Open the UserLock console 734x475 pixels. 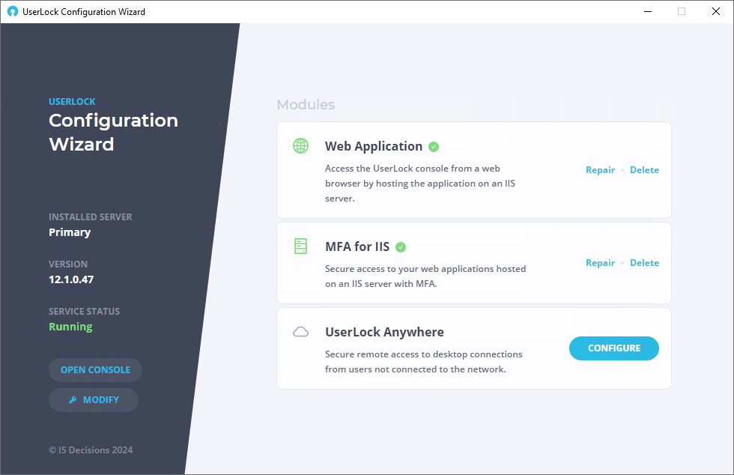click(96, 370)
